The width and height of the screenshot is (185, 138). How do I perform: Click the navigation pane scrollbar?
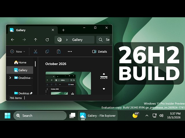click(x=35, y=64)
